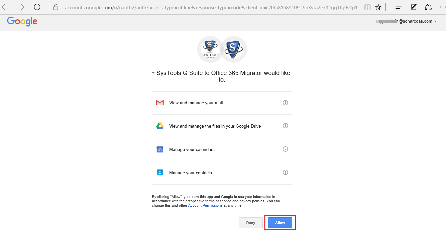Click the Make a Web Note pencil icon
Screen dimensions: 446x232
414,7
